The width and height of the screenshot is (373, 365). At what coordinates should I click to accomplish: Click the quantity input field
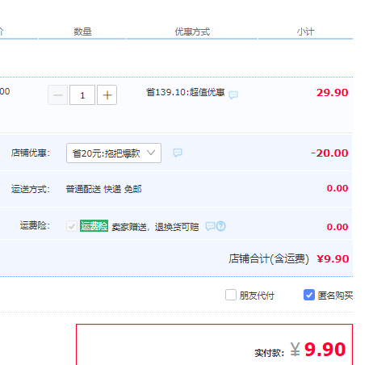coord(82,94)
